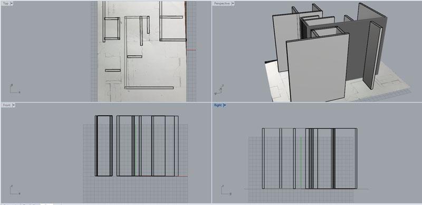Select the leftmost tall rectangle in Front view
The width and height of the screenshot is (422, 205).
pyautogui.click(x=103, y=146)
